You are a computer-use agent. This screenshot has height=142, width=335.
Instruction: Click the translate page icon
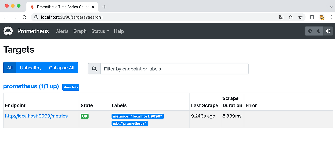[281, 17]
